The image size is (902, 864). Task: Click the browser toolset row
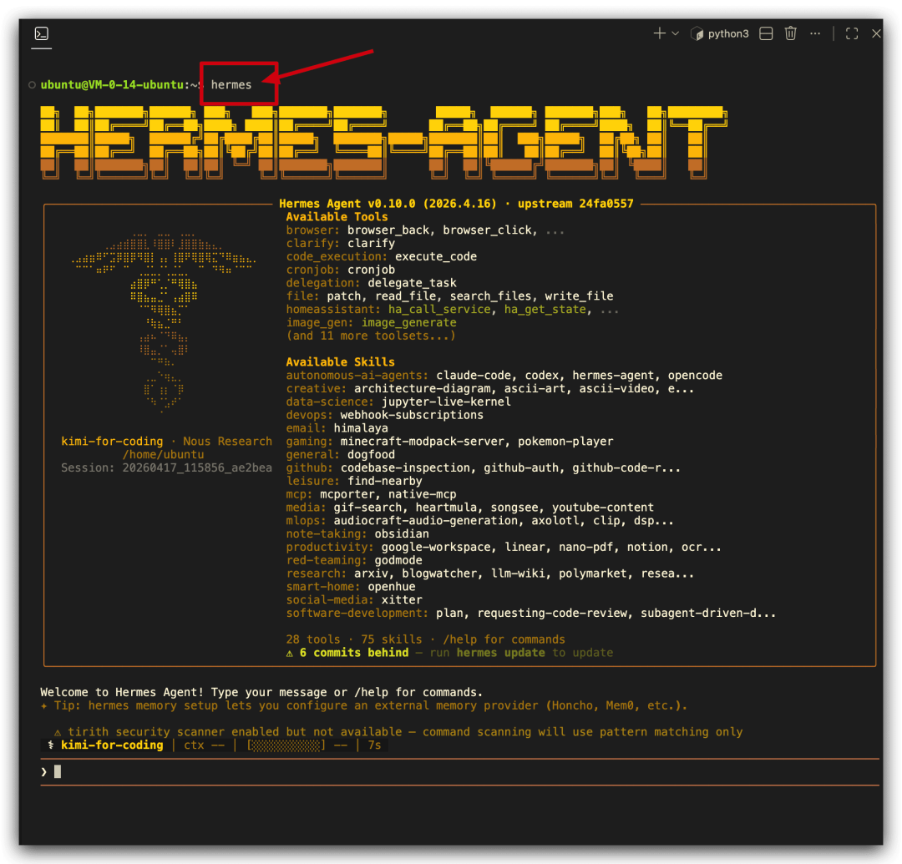(x=425, y=230)
